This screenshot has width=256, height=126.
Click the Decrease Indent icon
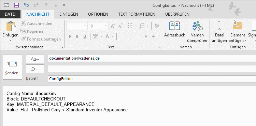[147, 36]
